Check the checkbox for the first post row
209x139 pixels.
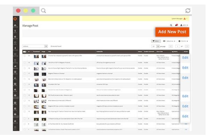[24, 55]
